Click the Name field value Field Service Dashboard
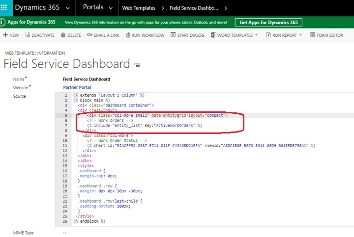 coord(87,79)
